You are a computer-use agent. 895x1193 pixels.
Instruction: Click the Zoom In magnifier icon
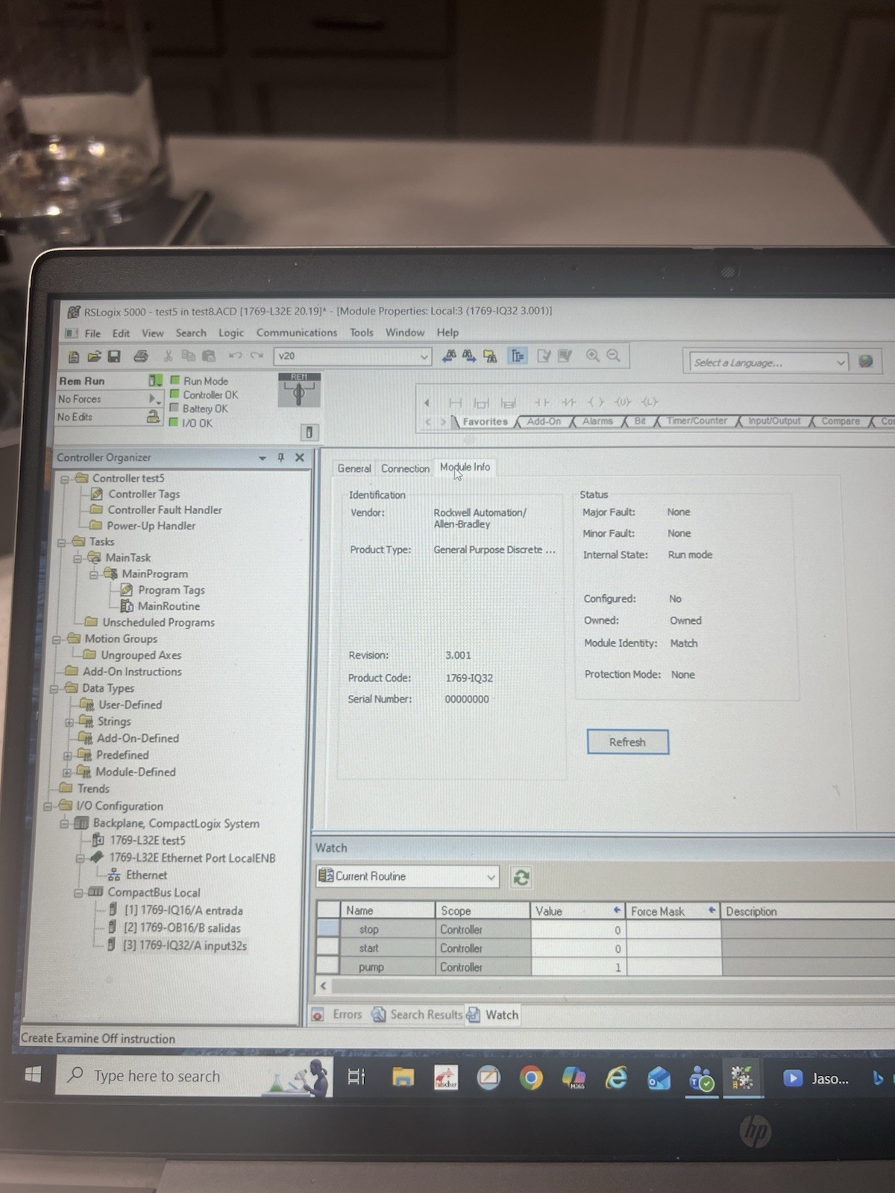(592, 356)
